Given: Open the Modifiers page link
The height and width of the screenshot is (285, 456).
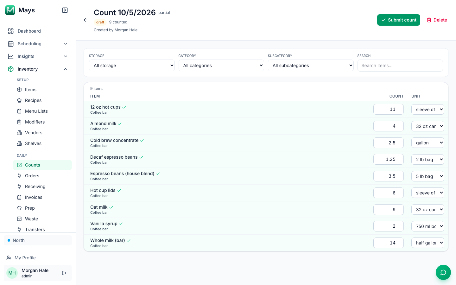Looking at the screenshot, I should pos(42,122).
